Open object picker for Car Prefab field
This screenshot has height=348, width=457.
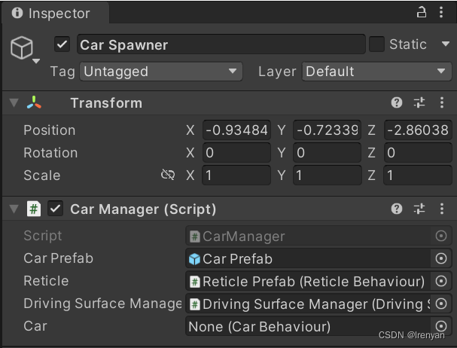(441, 258)
